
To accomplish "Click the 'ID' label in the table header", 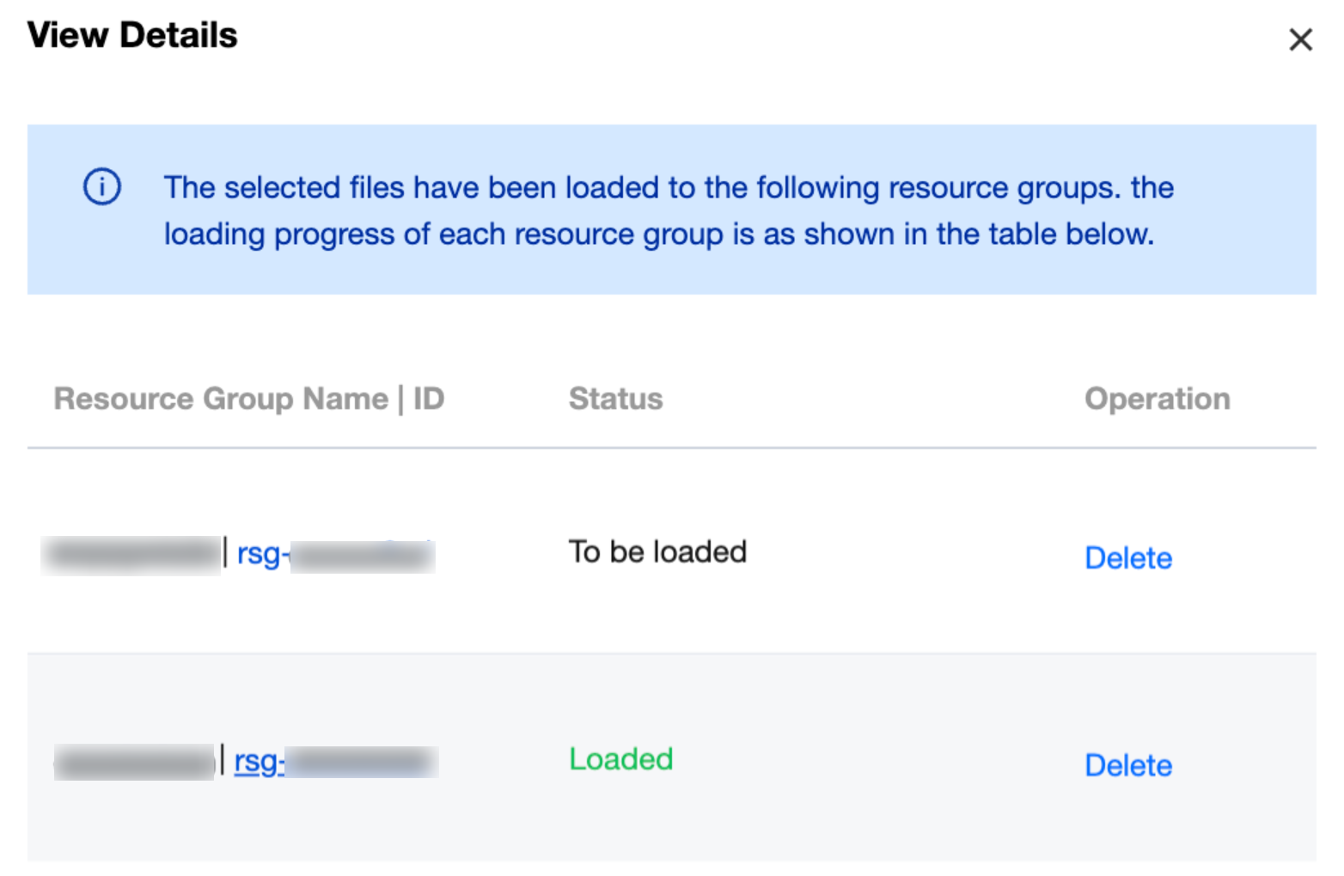I will coord(429,398).
